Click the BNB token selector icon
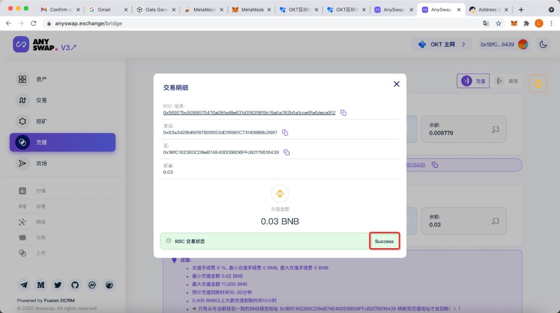The image size is (560, 313). [538, 83]
